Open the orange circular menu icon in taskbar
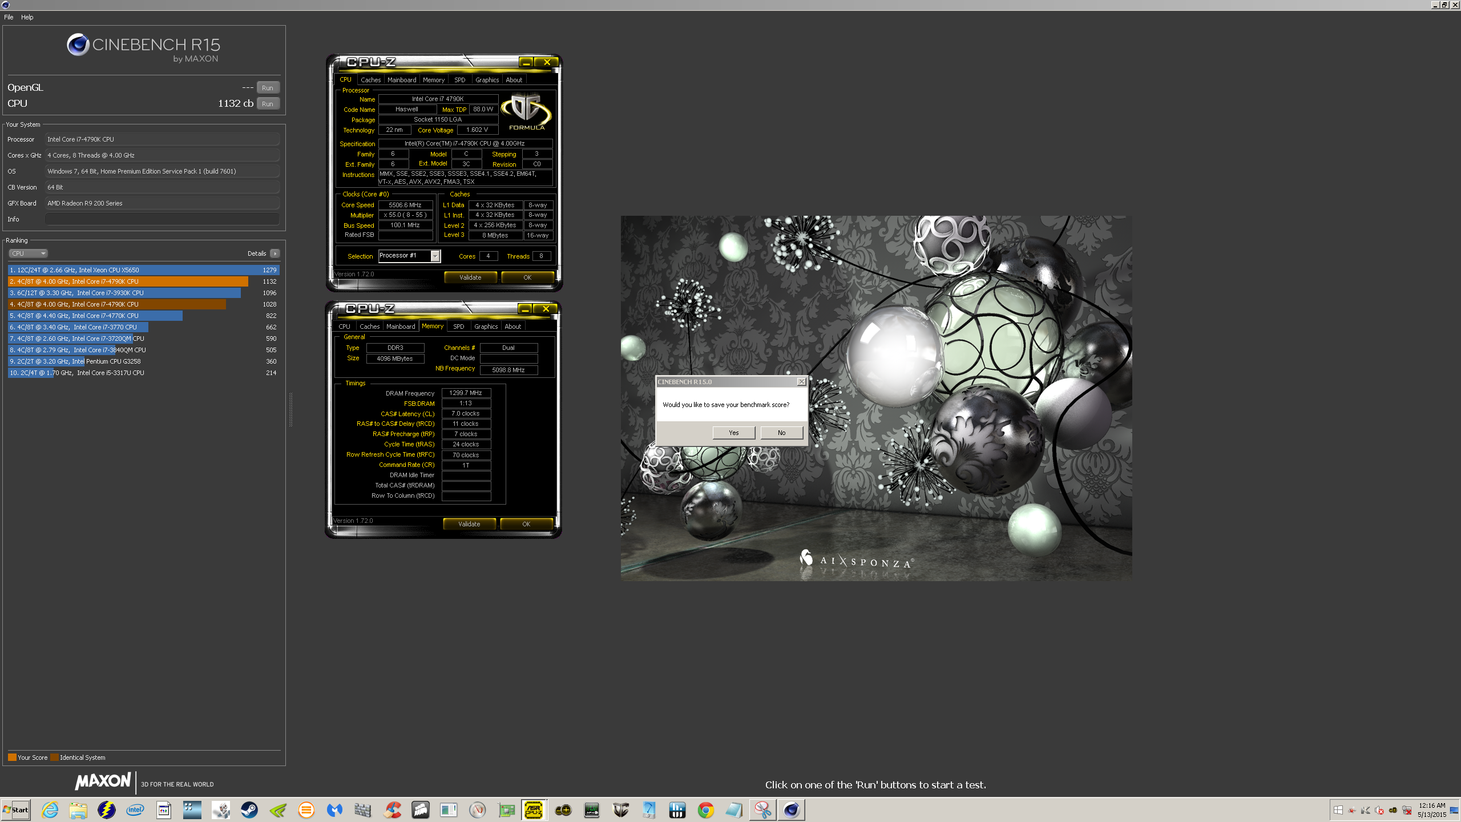This screenshot has height=822, width=1461. [306, 810]
